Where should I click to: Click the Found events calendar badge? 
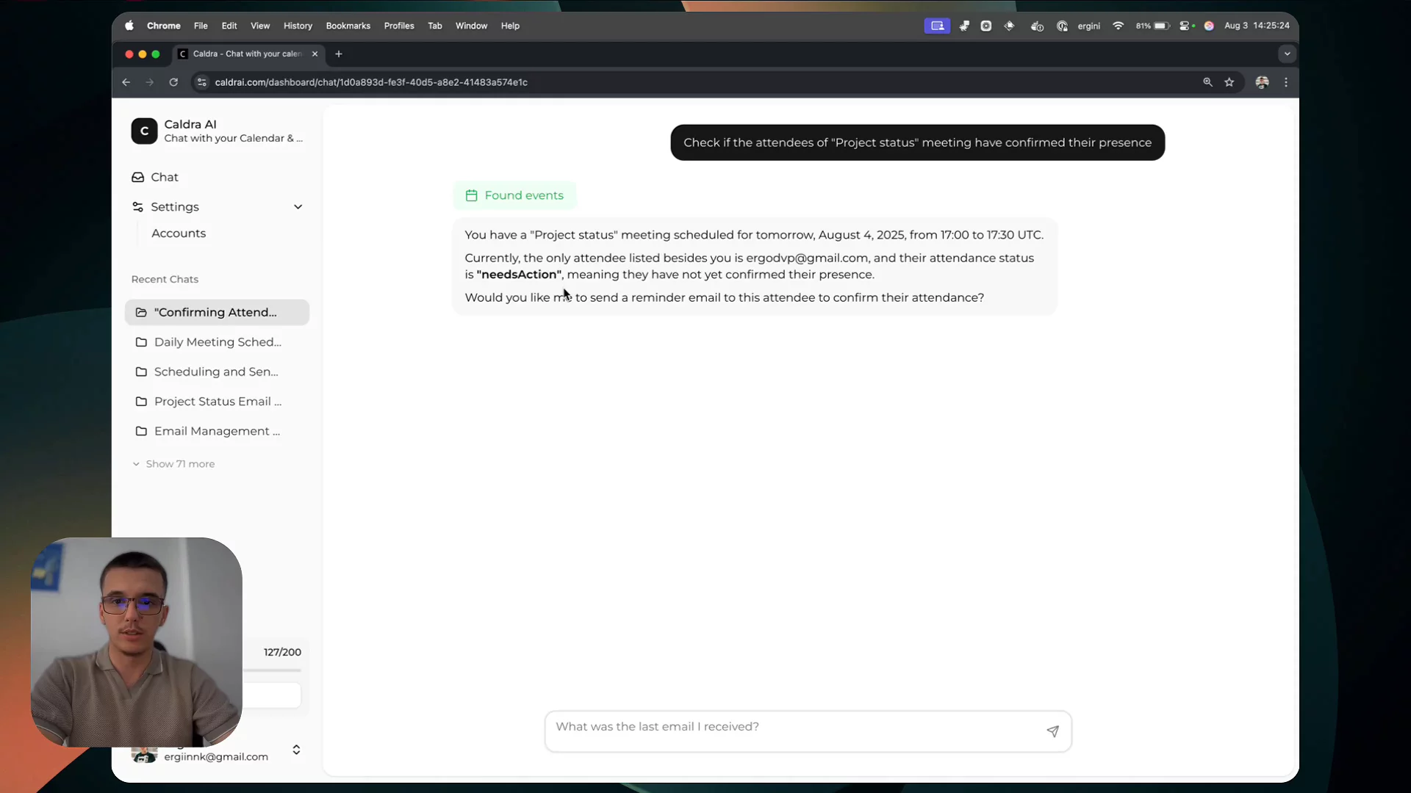point(515,195)
